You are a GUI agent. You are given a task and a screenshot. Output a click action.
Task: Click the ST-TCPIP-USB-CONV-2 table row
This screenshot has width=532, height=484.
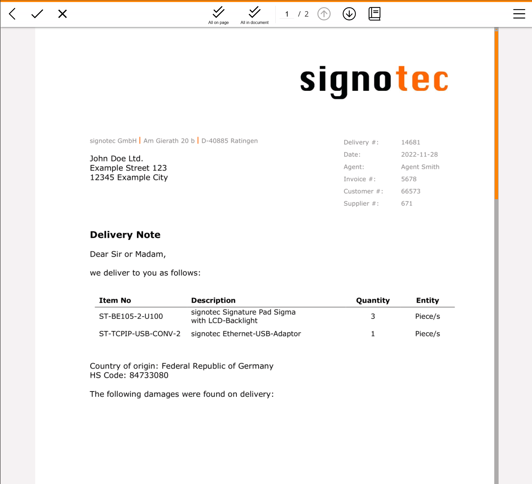[140, 333]
